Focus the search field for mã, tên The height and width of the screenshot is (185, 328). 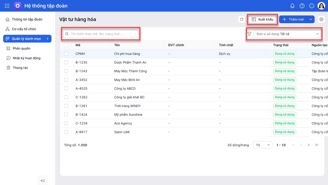pos(101,34)
